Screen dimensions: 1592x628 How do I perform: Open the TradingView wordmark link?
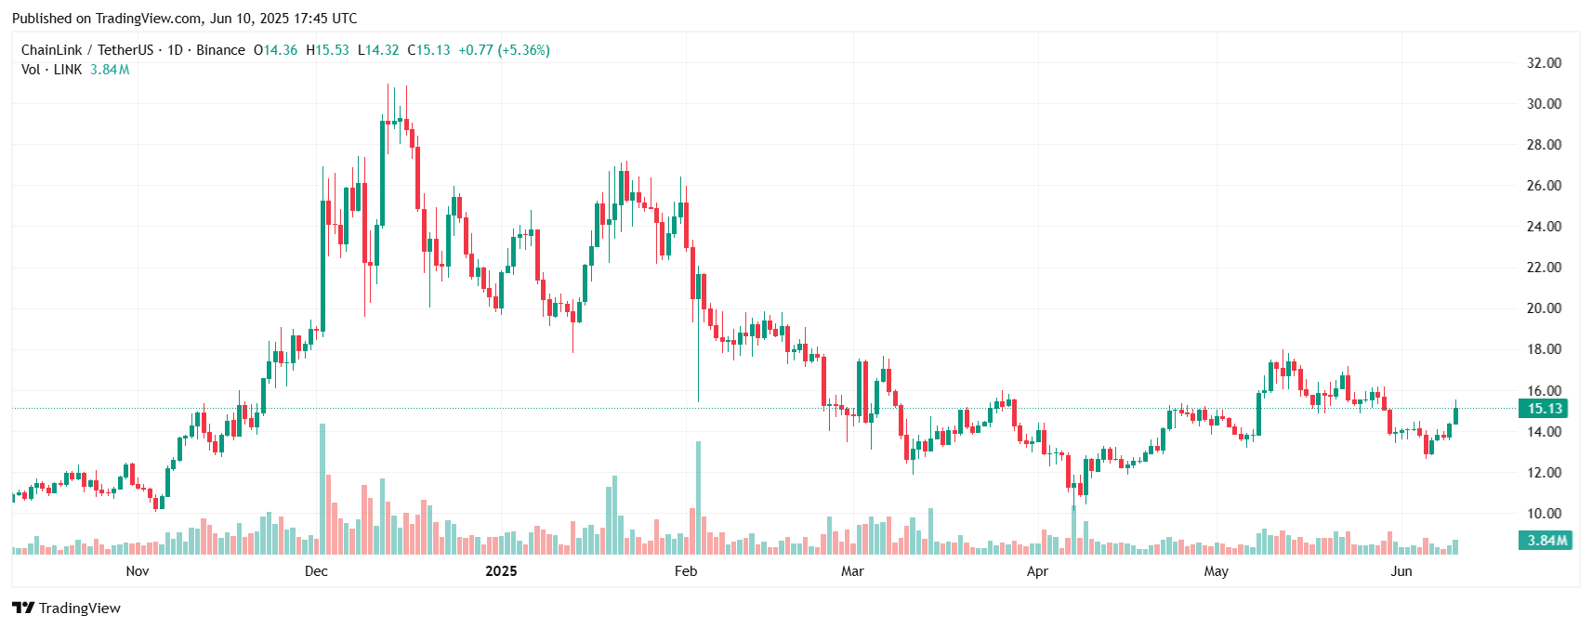click(80, 608)
